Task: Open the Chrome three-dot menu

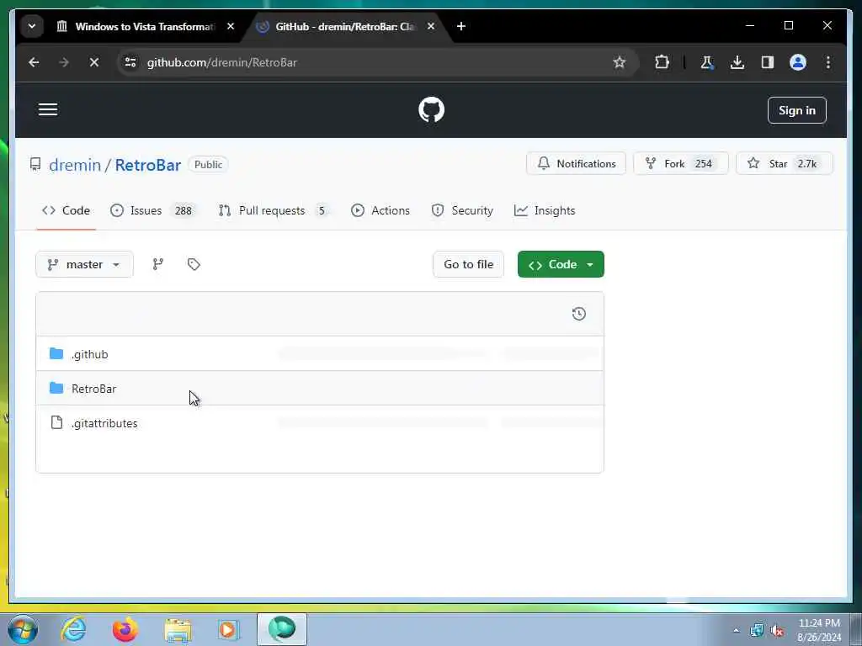Action: pos(828,62)
